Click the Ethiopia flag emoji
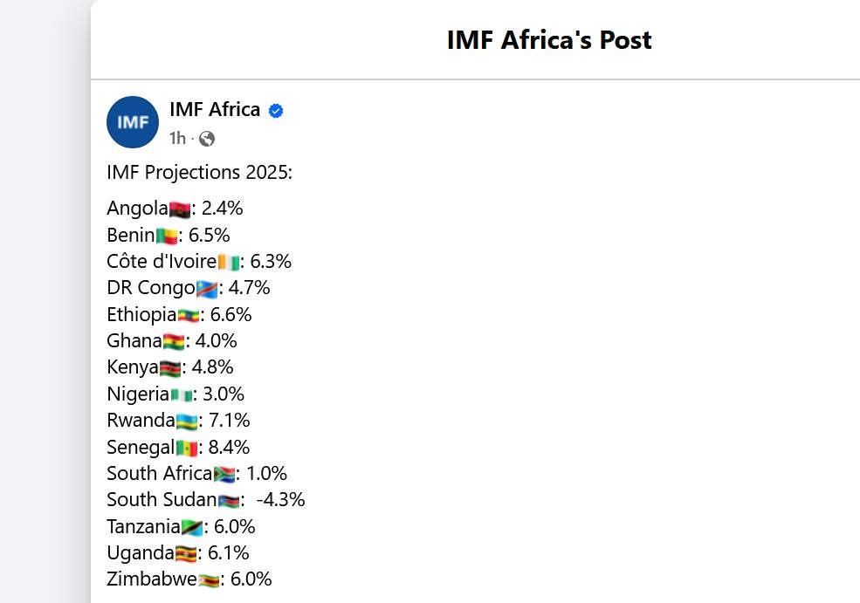Image resolution: width=860 pixels, height=603 pixels. pos(188,316)
